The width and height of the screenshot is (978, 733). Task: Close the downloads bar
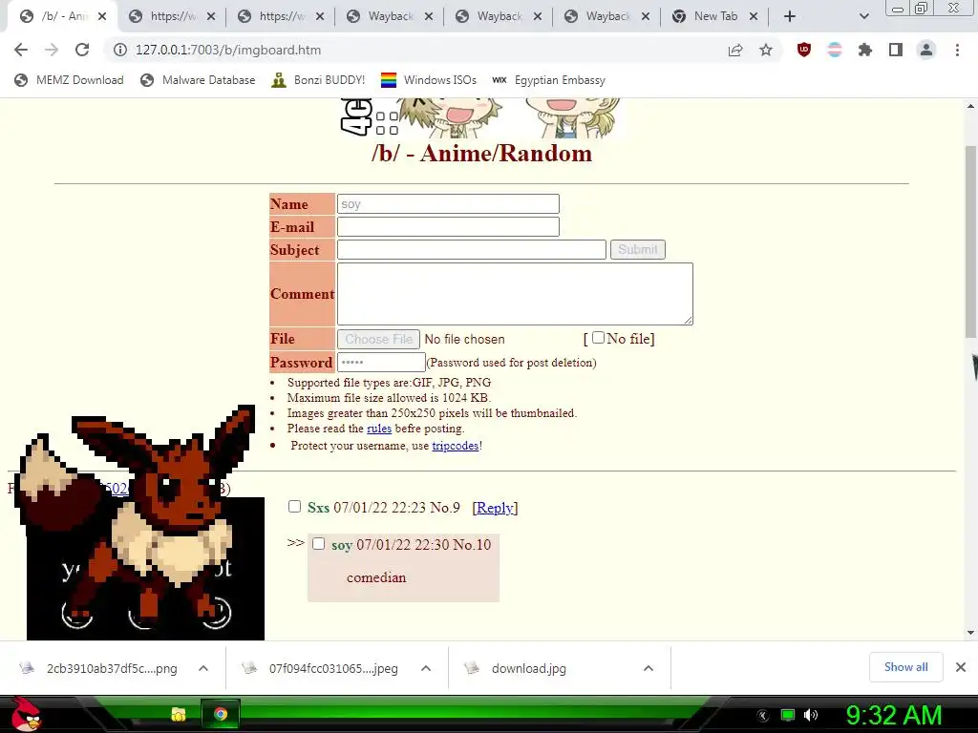pos(961,667)
